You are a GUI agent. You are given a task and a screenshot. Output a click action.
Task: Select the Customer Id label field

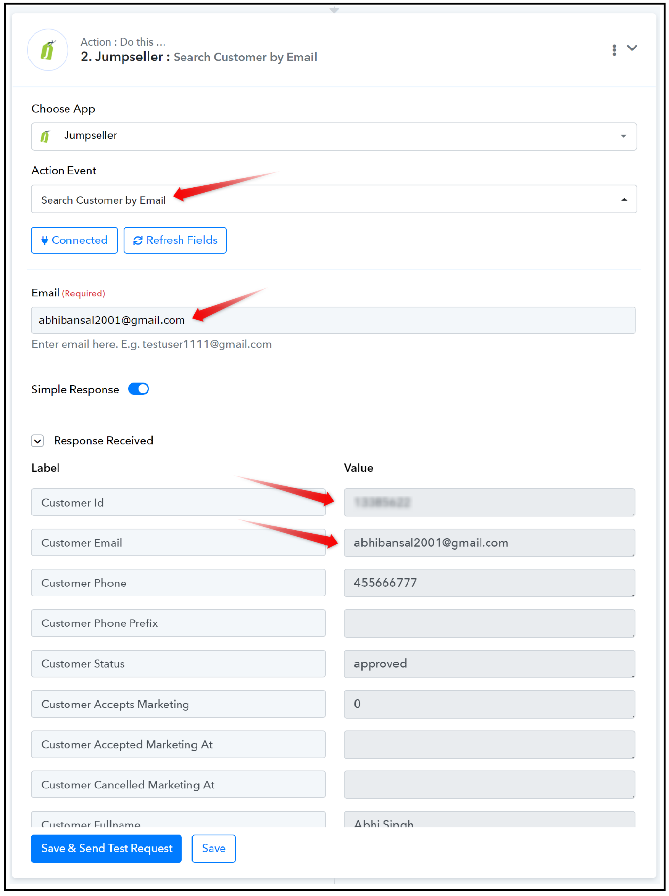(178, 502)
